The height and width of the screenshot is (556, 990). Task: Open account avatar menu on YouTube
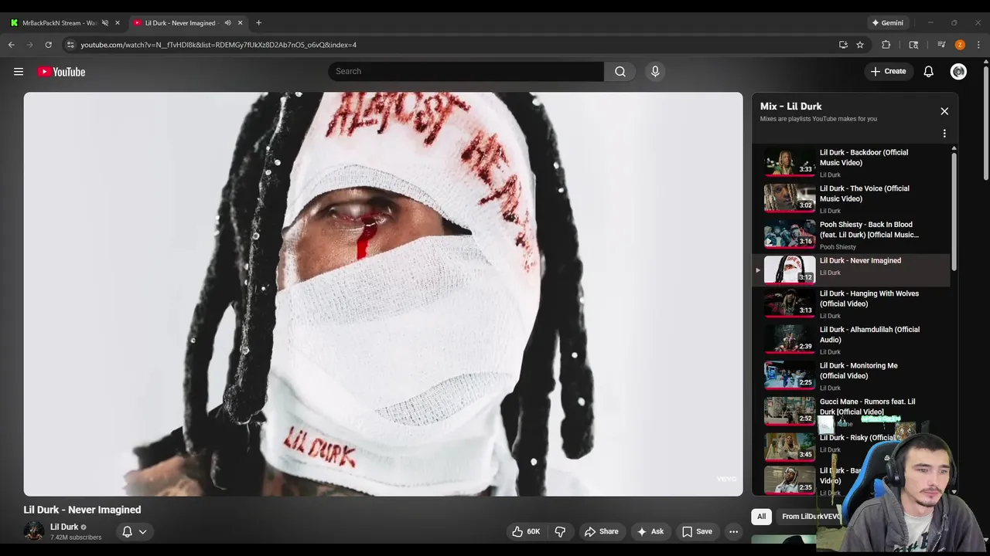[958, 71]
